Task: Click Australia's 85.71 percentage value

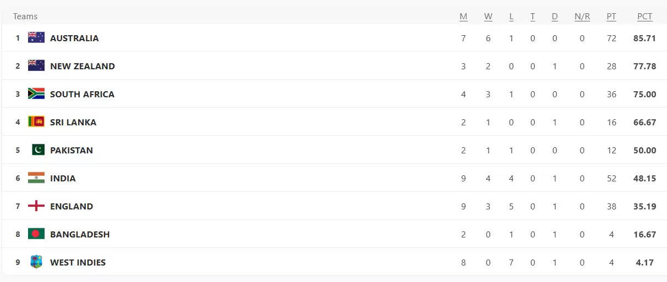Action: pos(644,38)
